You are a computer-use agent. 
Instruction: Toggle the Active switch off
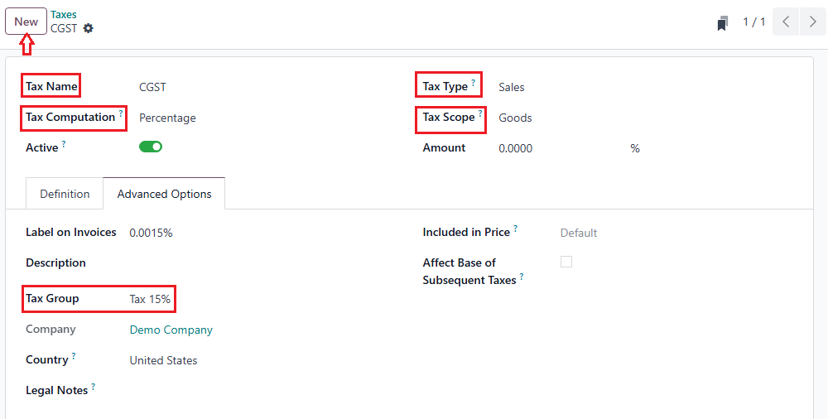151,147
